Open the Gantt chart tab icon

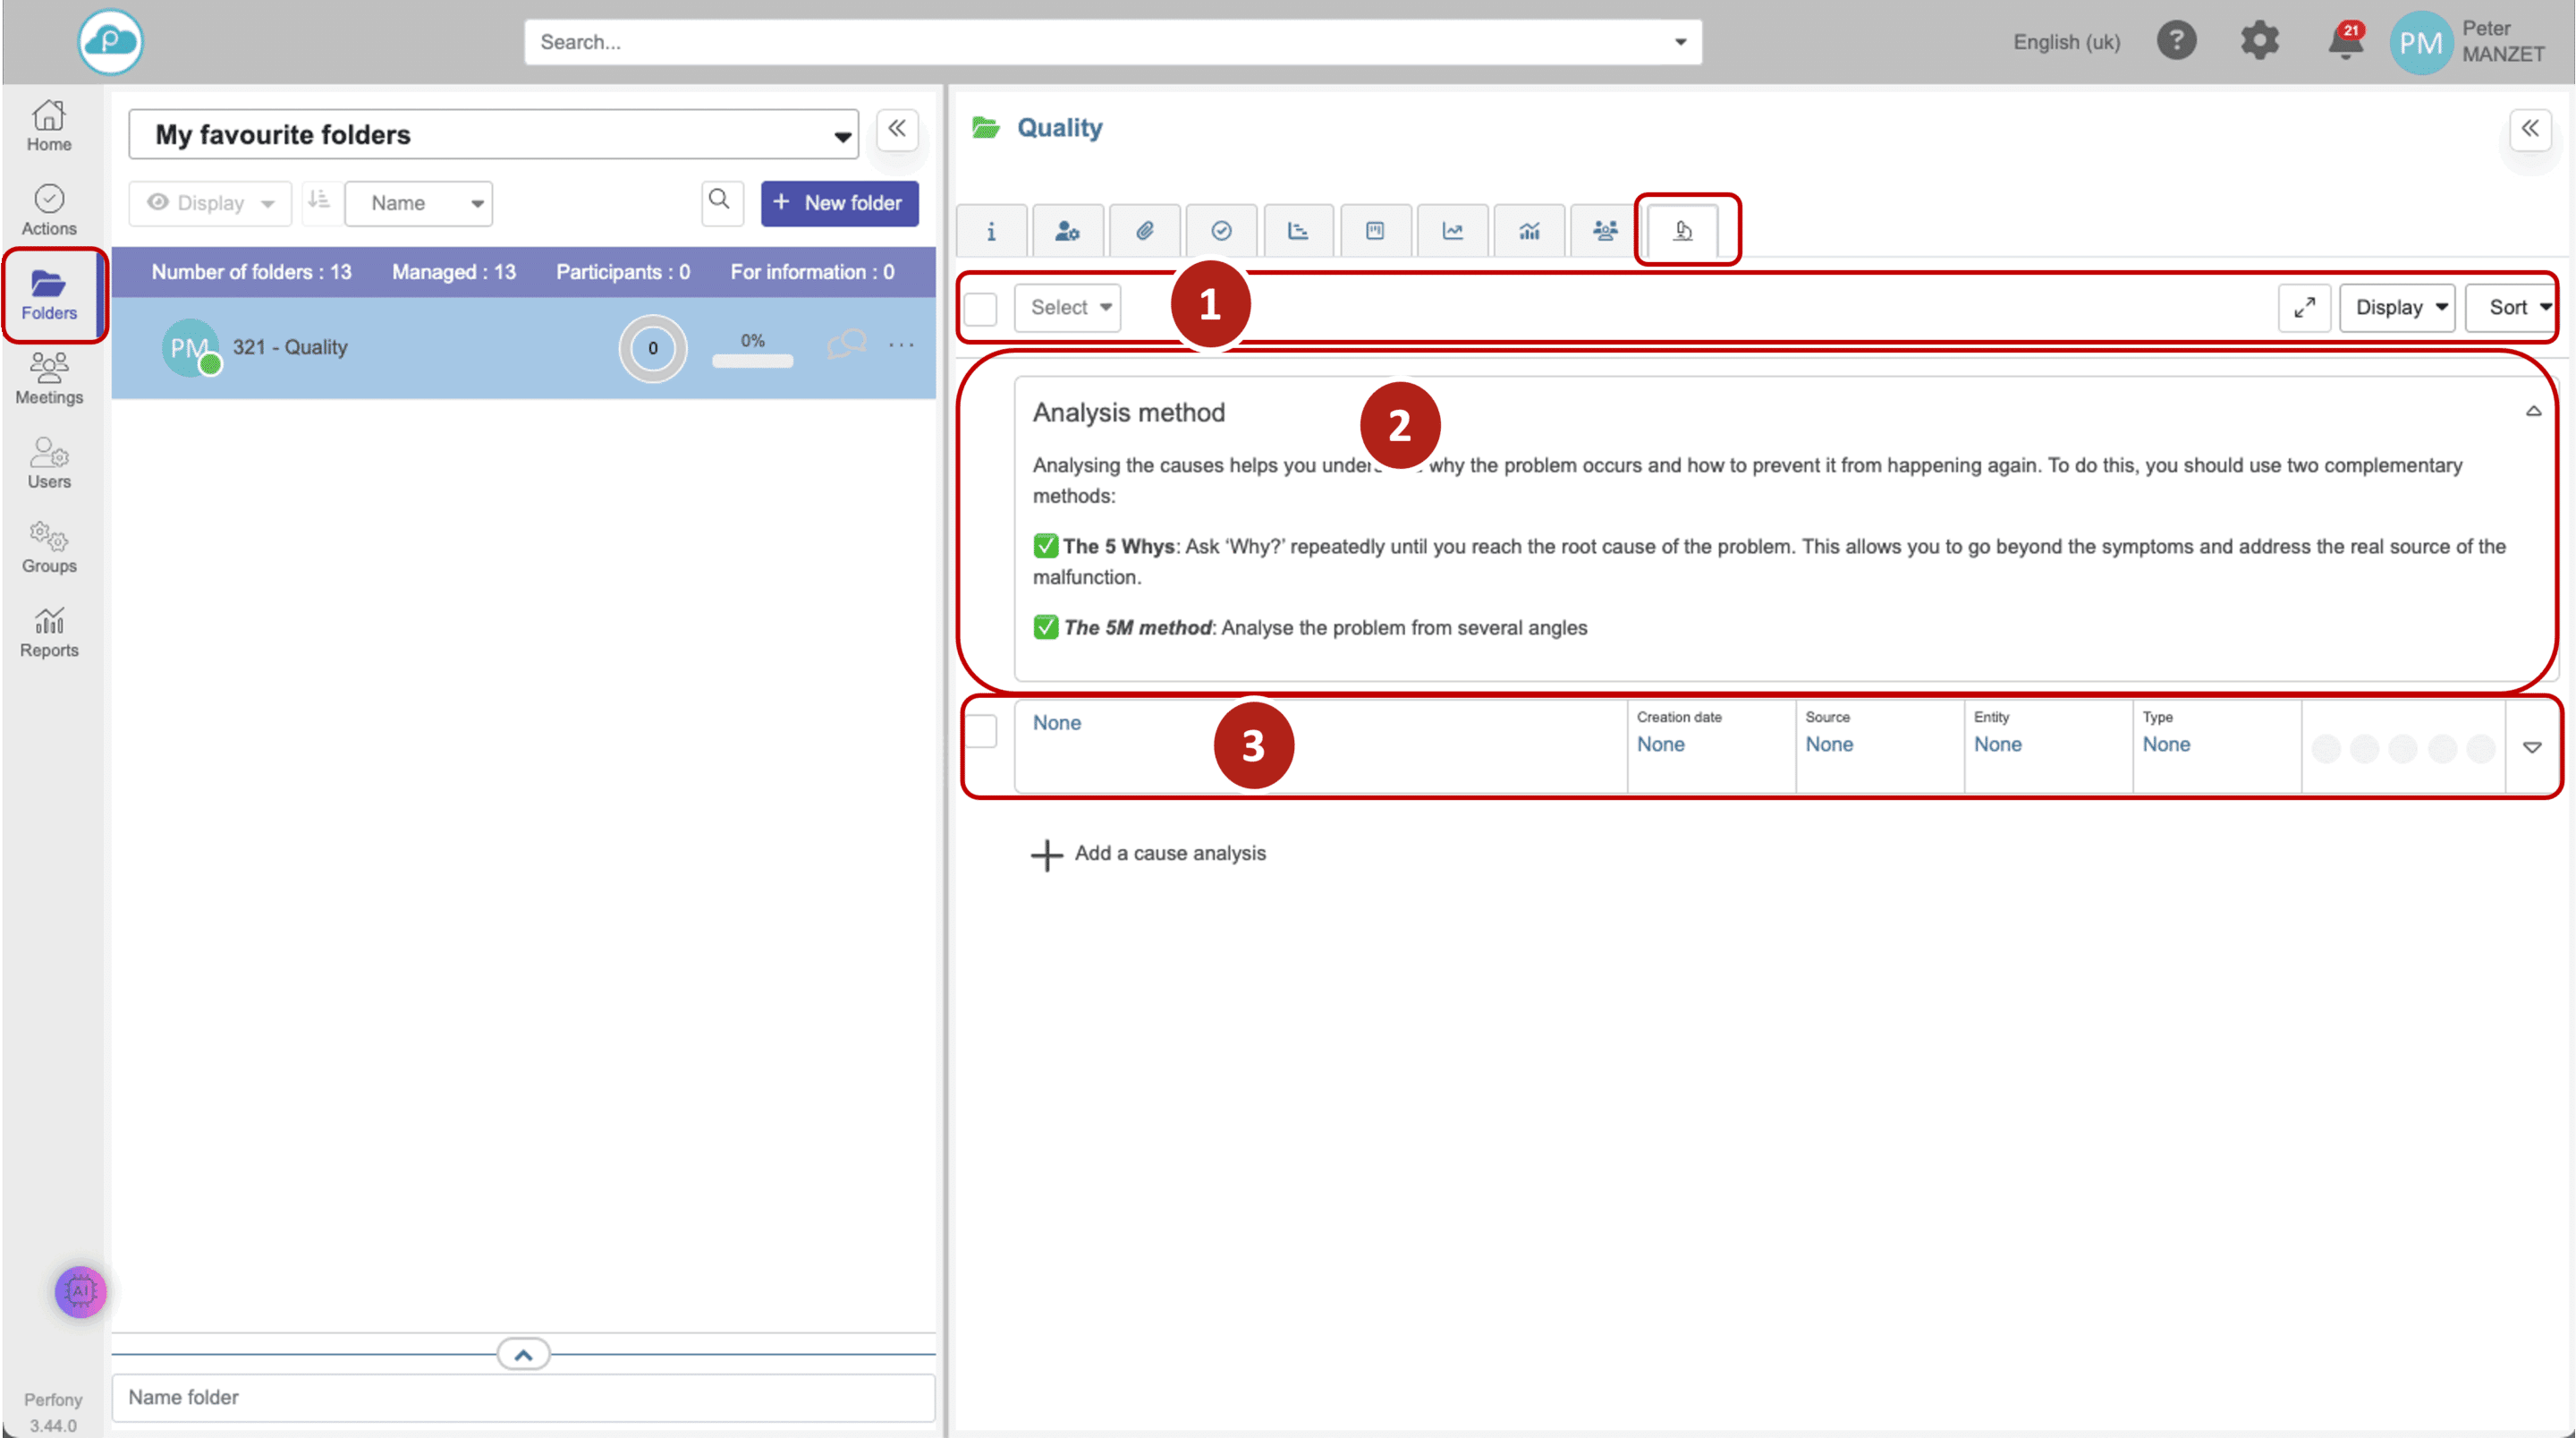[1298, 231]
